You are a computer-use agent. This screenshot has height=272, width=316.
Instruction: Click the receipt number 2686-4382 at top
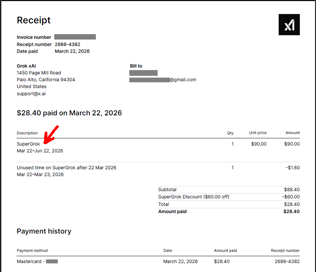(x=68, y=44)
